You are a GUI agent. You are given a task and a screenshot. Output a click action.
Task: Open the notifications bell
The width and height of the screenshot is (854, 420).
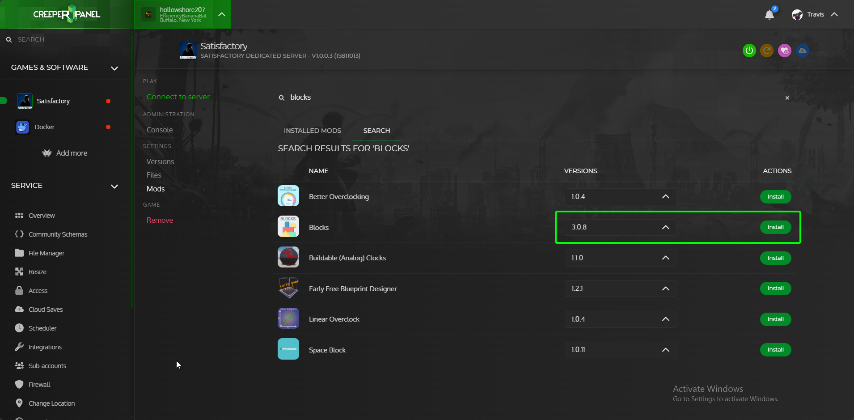click(x=769, y=15)
